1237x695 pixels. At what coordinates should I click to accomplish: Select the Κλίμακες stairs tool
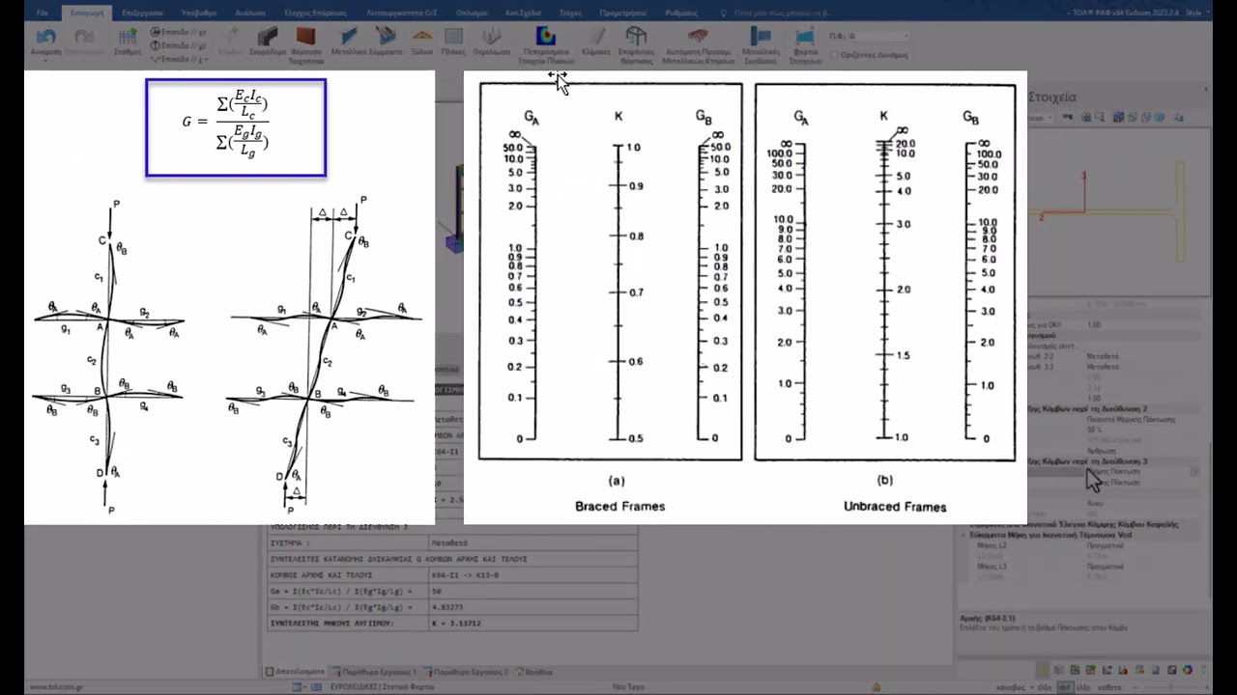tap(596, 42)
